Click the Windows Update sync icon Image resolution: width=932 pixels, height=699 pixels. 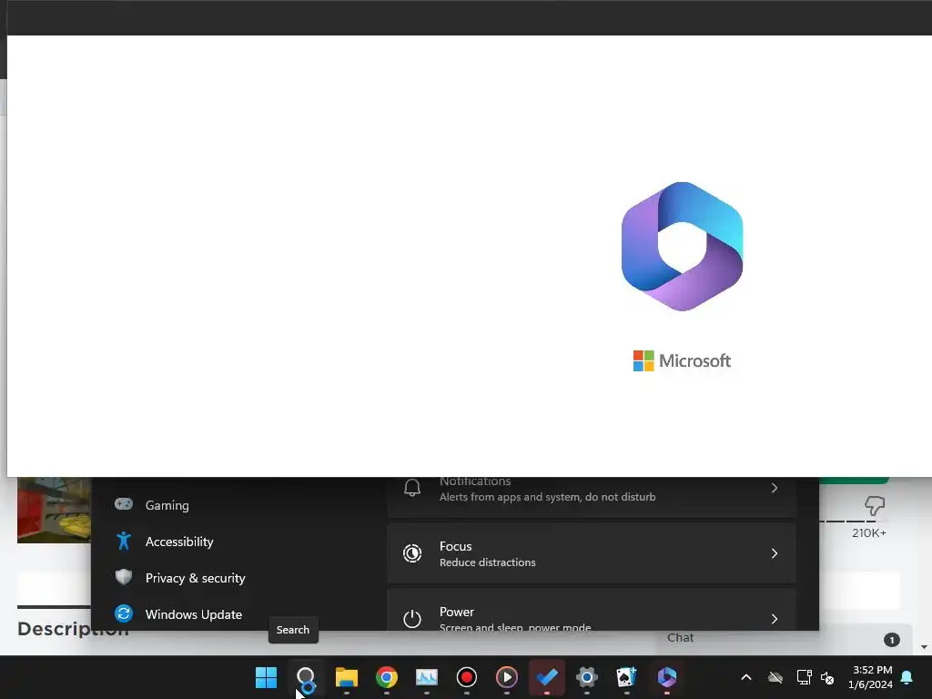coord(124,613)
